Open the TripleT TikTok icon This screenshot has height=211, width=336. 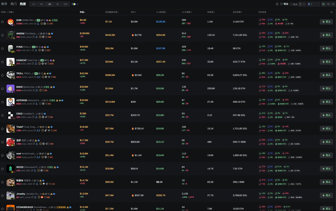[46, 130]
